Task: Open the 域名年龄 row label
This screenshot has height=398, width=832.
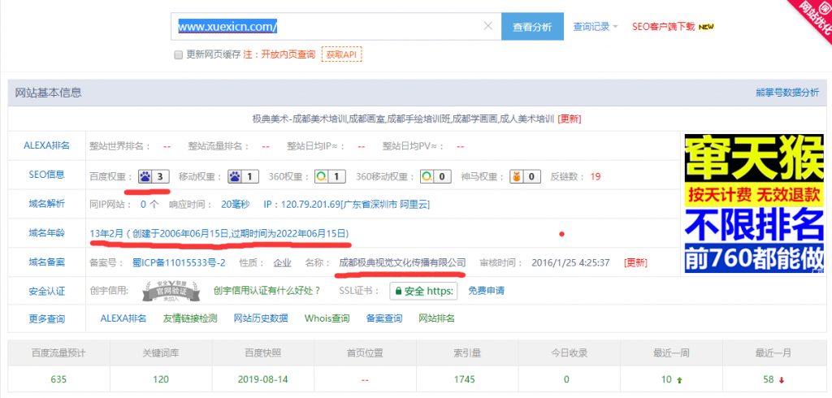Action: [x=46, y=233]
